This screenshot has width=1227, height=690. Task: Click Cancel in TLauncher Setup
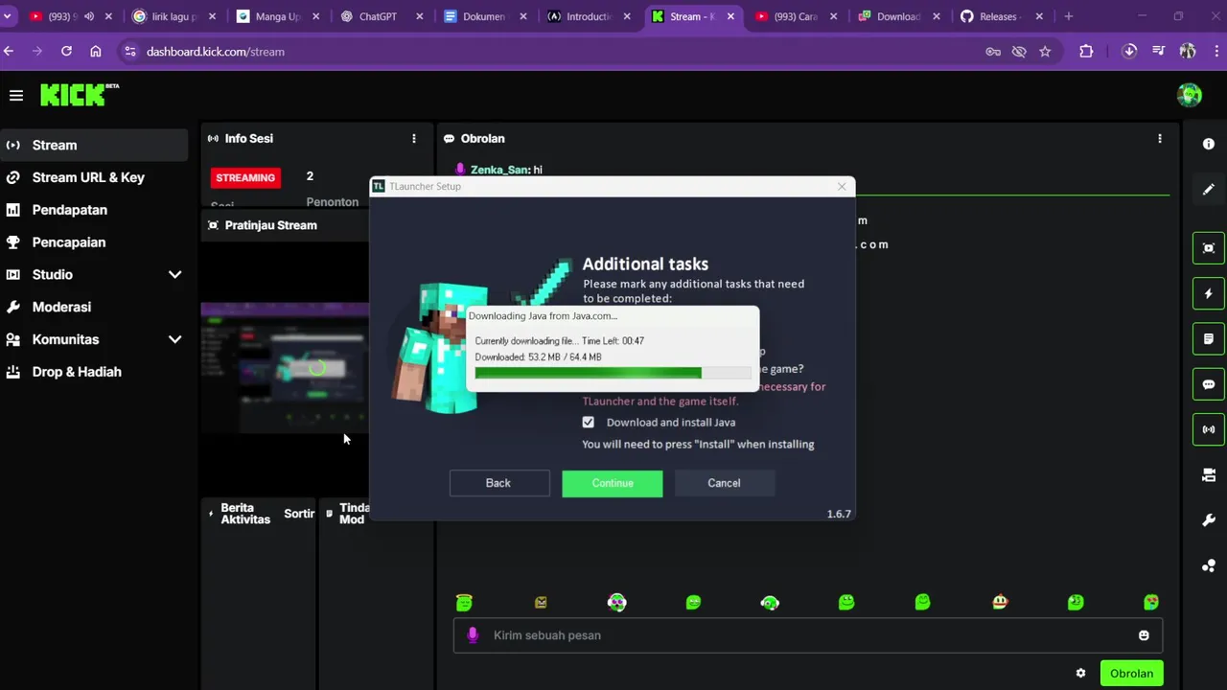point(724,483)
